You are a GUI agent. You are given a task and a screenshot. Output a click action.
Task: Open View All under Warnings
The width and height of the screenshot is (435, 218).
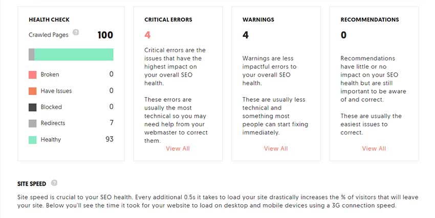(276, 149)
